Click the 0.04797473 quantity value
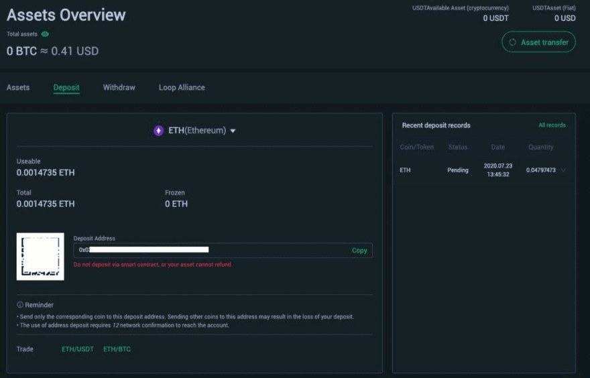This screenshot has width=590, height=378. [540, 170]
